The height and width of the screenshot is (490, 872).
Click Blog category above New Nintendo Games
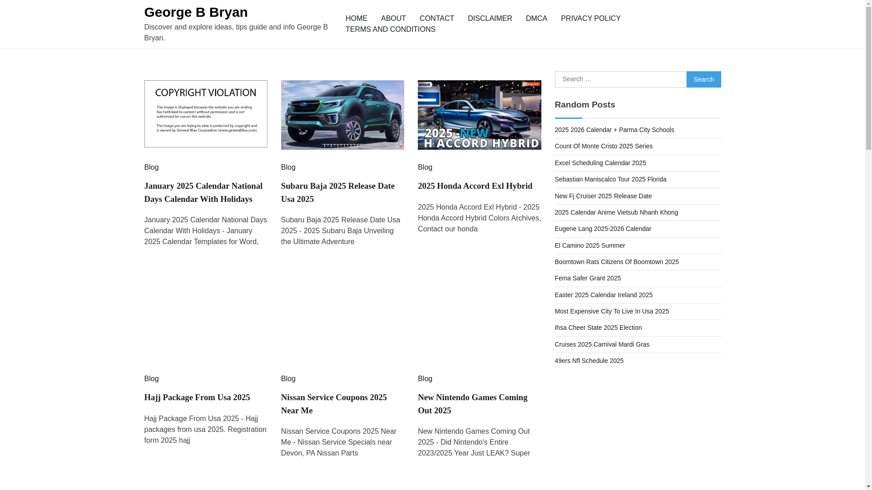425,379
